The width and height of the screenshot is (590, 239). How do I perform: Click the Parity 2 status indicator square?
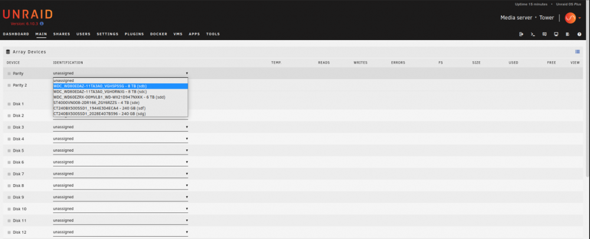(x=9, y=86)
